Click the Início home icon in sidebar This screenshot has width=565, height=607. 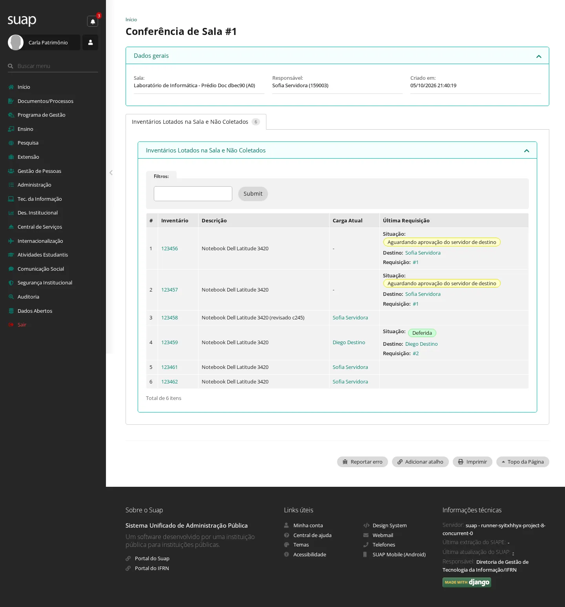[11, 87]
